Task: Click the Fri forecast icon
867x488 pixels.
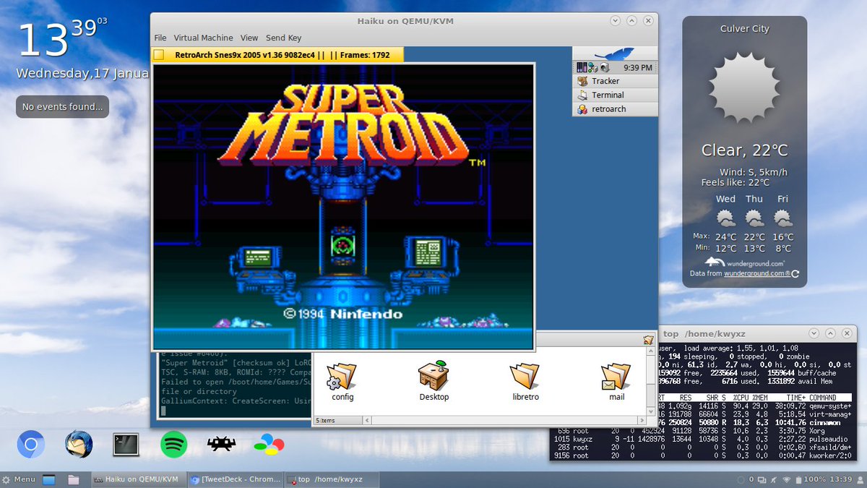Action: (x=783, y=218)
